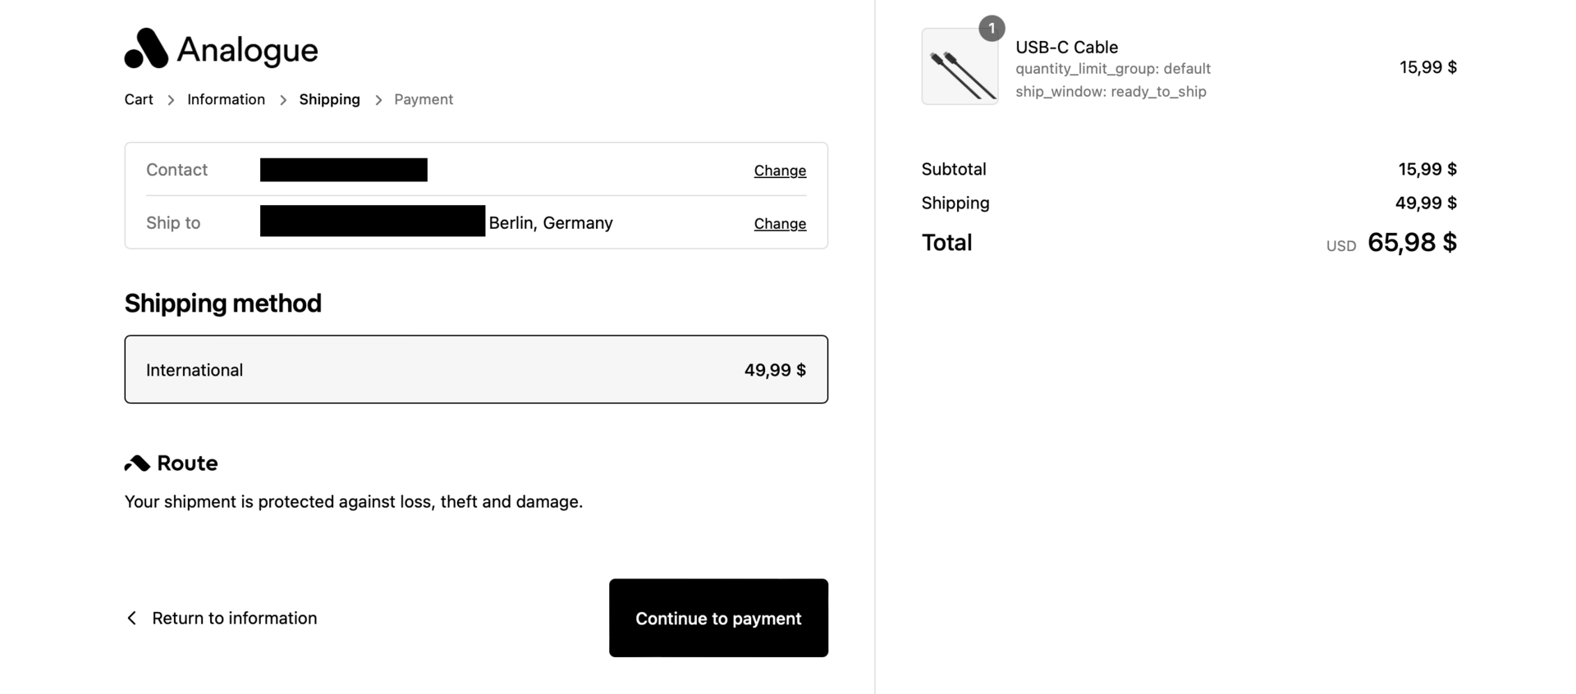Click the Analogue brand name text
The height and width of the screenshot is (694, 1576).
coord(247,50)
